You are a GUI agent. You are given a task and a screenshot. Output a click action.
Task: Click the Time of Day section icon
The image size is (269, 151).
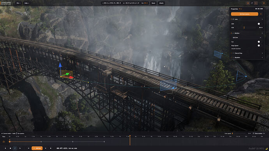pyautogui.click(x=233, y=53)
